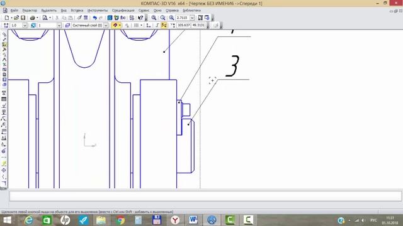Expand the dropdown next to value 1.0

click(x=25, y=25)
